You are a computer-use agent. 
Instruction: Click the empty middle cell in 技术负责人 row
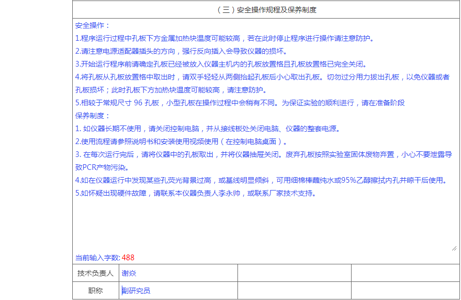294,273
